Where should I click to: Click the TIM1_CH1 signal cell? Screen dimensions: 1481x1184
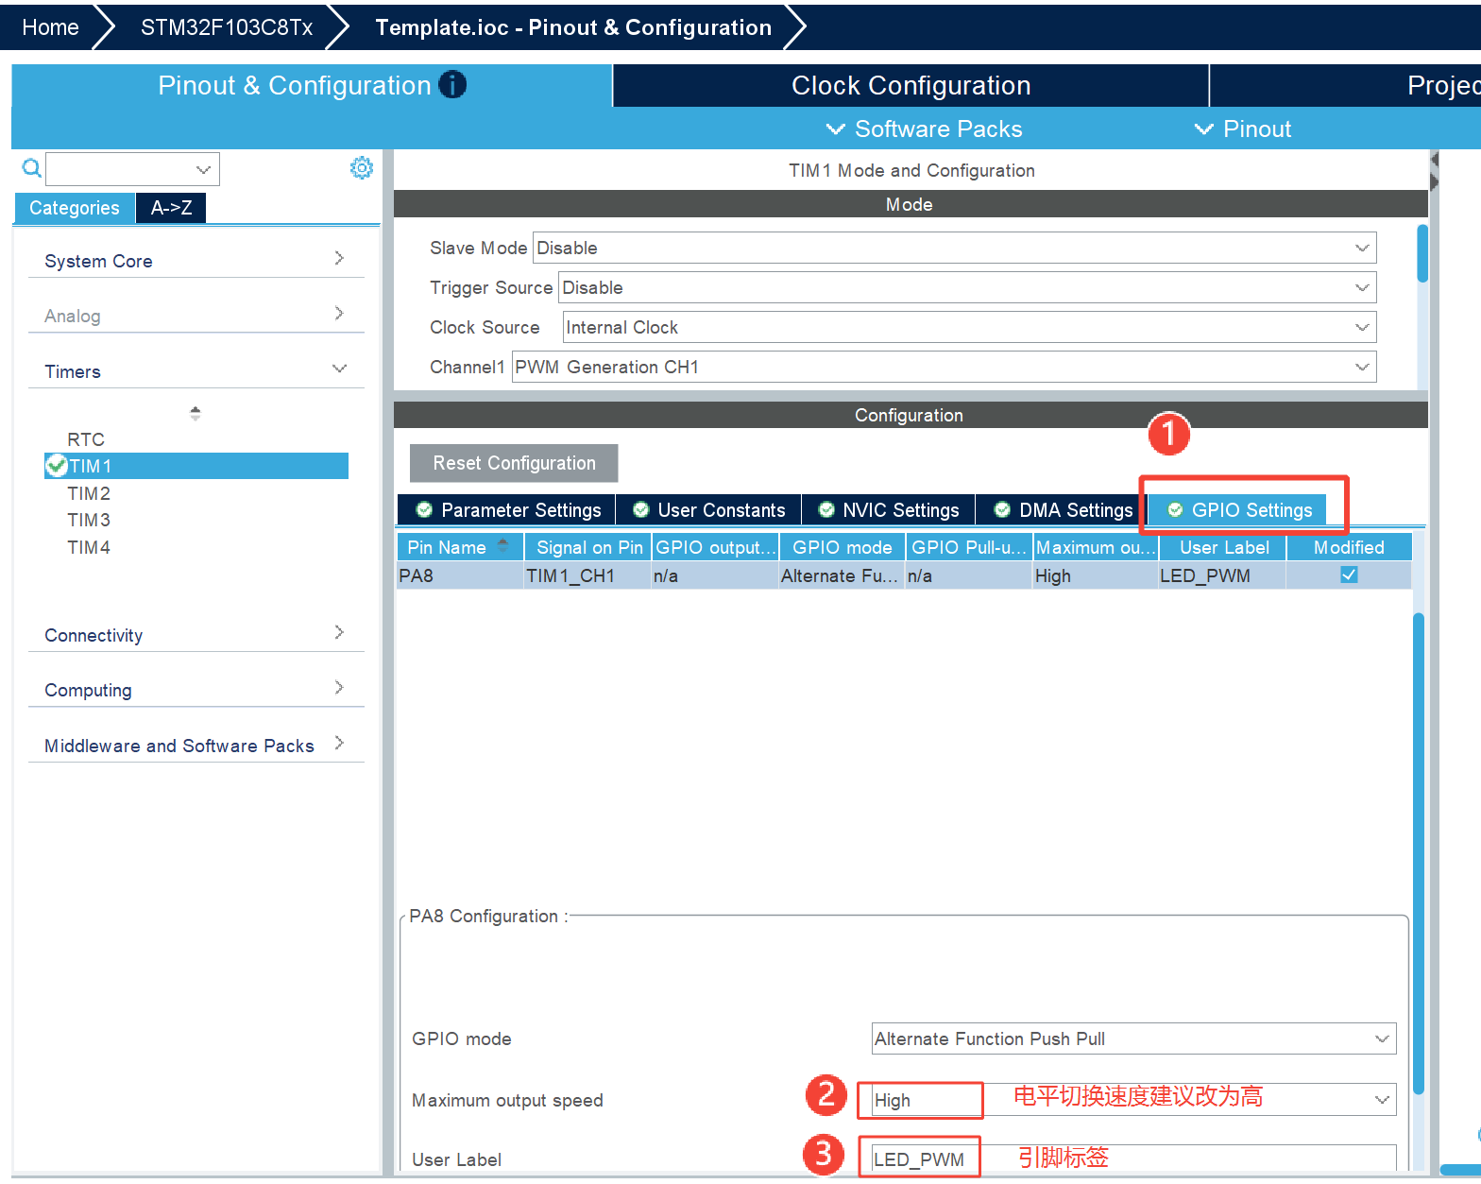point(587,575)
